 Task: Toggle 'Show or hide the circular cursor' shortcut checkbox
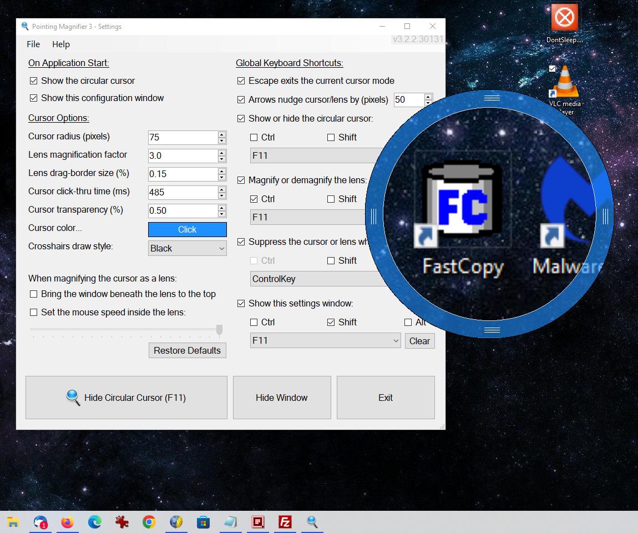(241, 118)
